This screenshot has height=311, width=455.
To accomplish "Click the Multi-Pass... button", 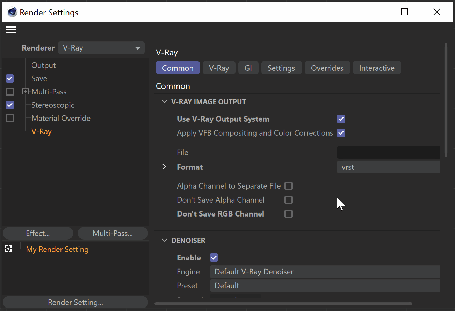I will (113, 233).
